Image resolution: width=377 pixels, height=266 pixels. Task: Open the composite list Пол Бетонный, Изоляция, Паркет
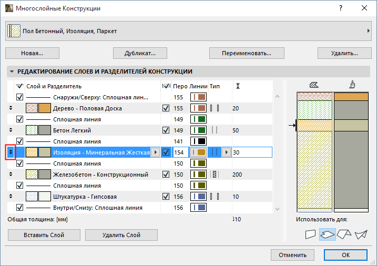tap(188, 31)
